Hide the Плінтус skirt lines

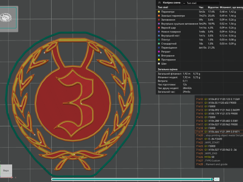tap(199, 39)
